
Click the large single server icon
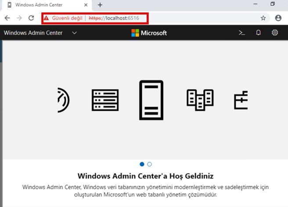coord(151,100)
